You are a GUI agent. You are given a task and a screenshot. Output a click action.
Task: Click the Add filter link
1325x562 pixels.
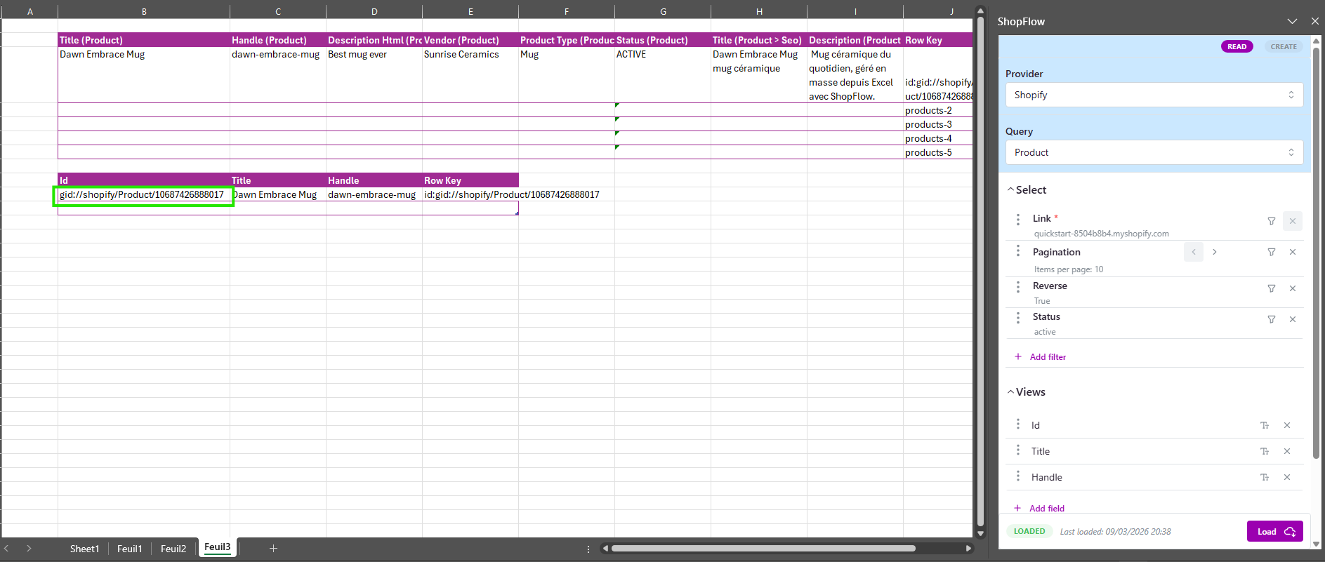[x=1047, y=357]
